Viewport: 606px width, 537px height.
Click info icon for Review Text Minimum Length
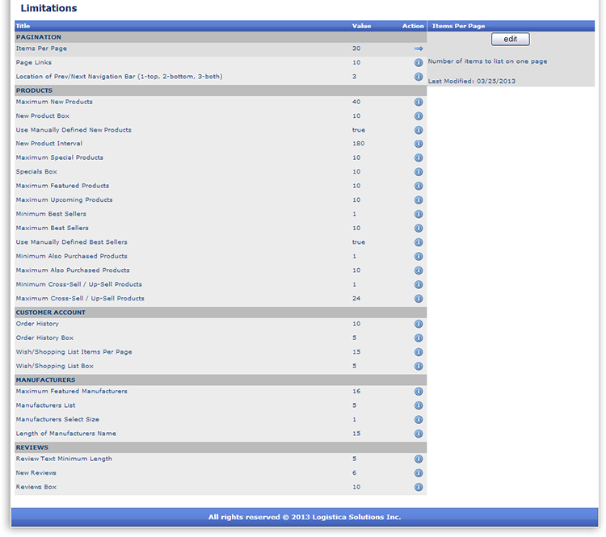419,459
